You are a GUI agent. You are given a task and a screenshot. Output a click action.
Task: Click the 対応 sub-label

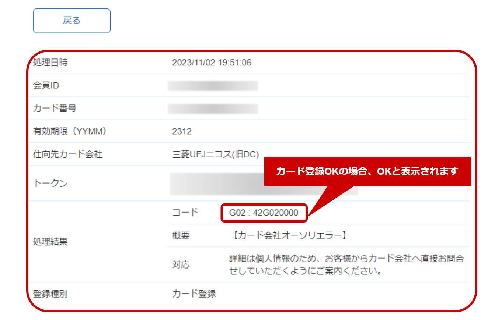(181, 265)
